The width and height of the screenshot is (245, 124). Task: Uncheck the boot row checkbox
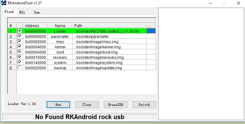click(19, 52)
